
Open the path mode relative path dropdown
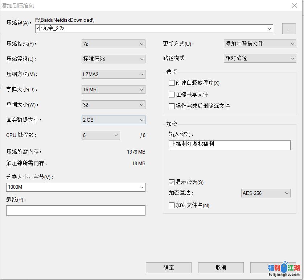[x=260, y=58]
